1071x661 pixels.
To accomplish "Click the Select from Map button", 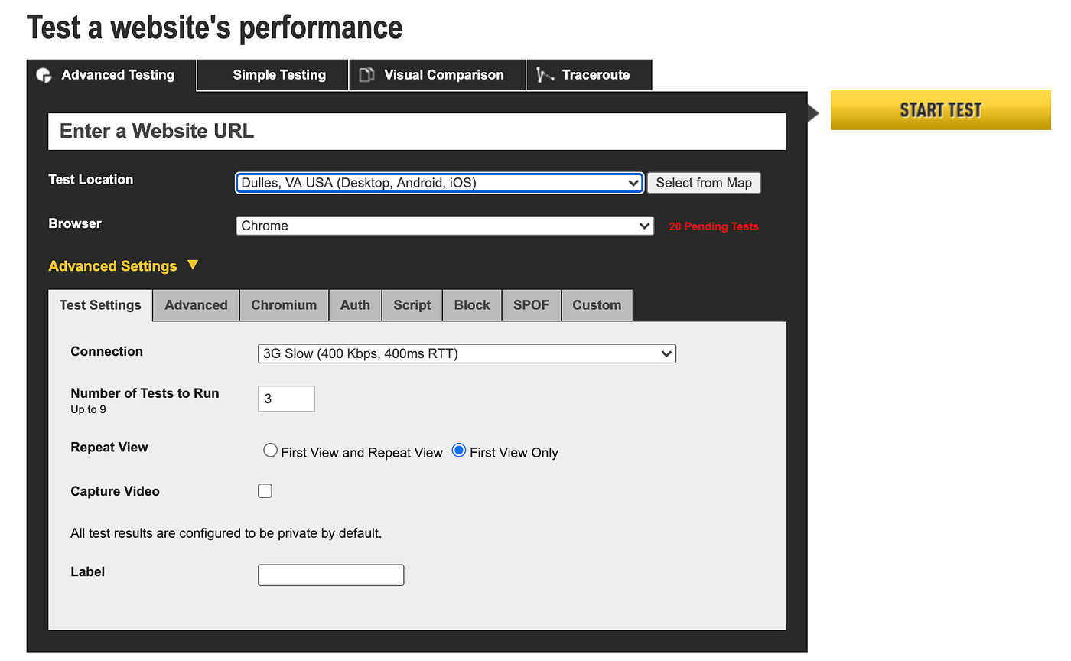I will (704, 183).
